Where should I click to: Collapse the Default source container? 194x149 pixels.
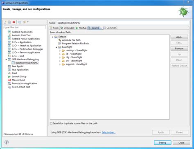[52, 37]
